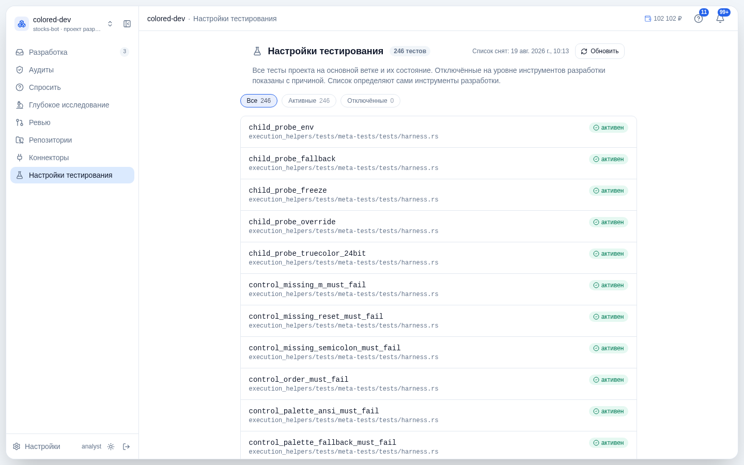Open Настройки at the sidebar bottom
Viewport: 744px width, 465px height.
[x=36, y=446]
